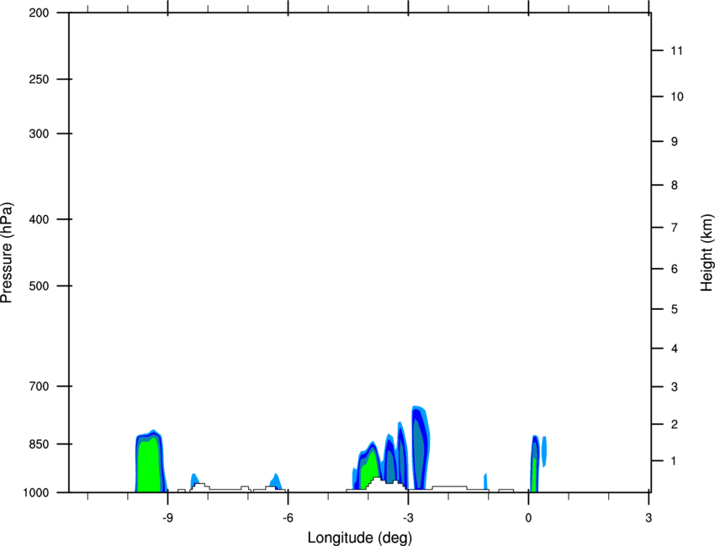Click the 2 km height label

click(675, 424)
